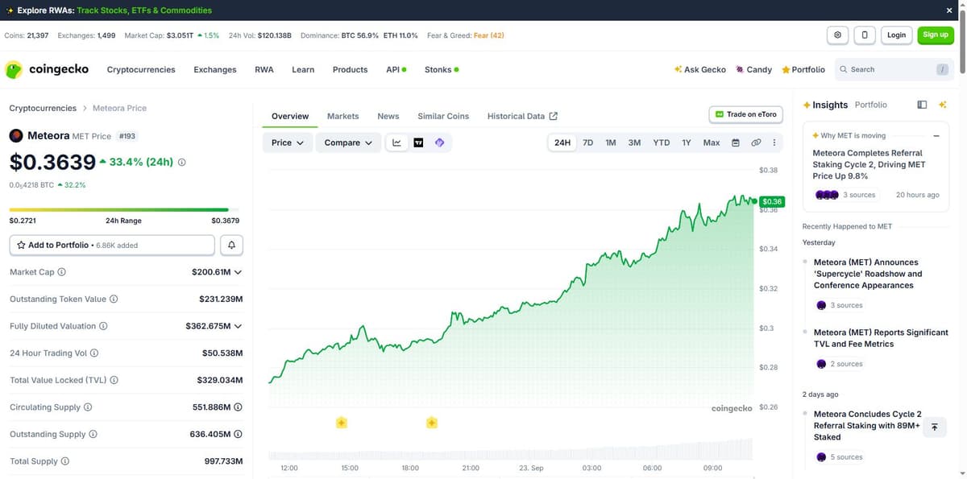This screenshot has height=479, width=967.
Task: Click Trade on eToro button
Action: pos(746,114)
